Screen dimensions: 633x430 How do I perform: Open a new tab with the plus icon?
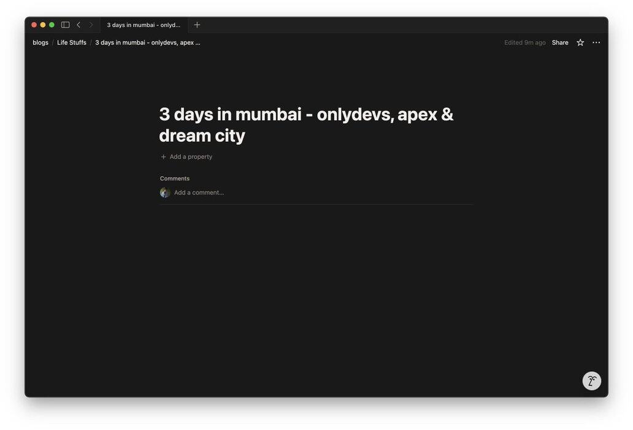pos(197,25)
